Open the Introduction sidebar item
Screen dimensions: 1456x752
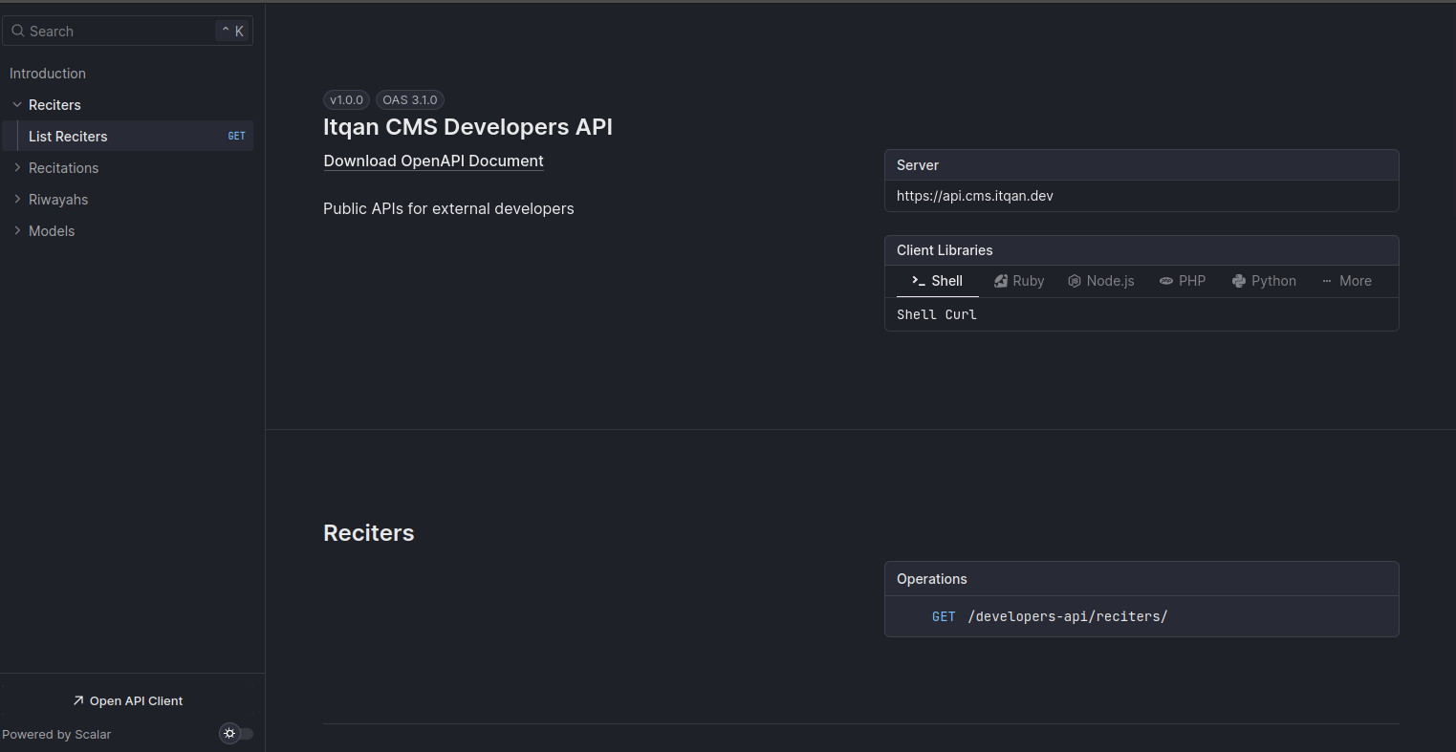[x=48, y=74]
